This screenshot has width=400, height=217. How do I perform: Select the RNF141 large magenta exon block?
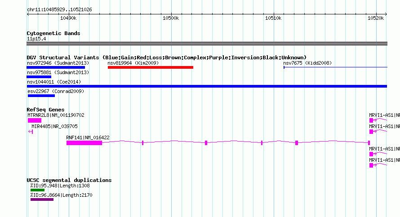[84, 143]
